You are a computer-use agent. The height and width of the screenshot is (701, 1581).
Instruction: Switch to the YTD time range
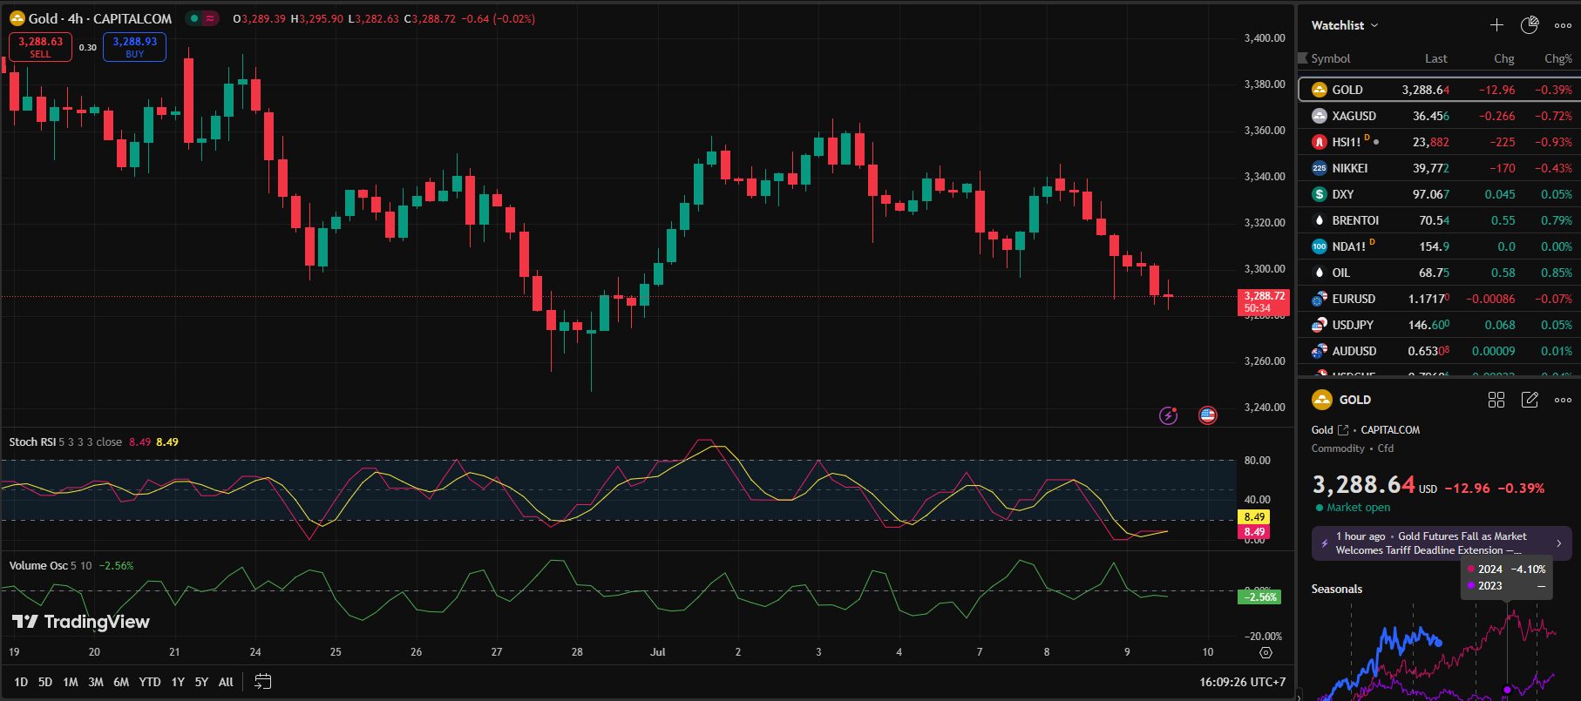coord(150,682)
